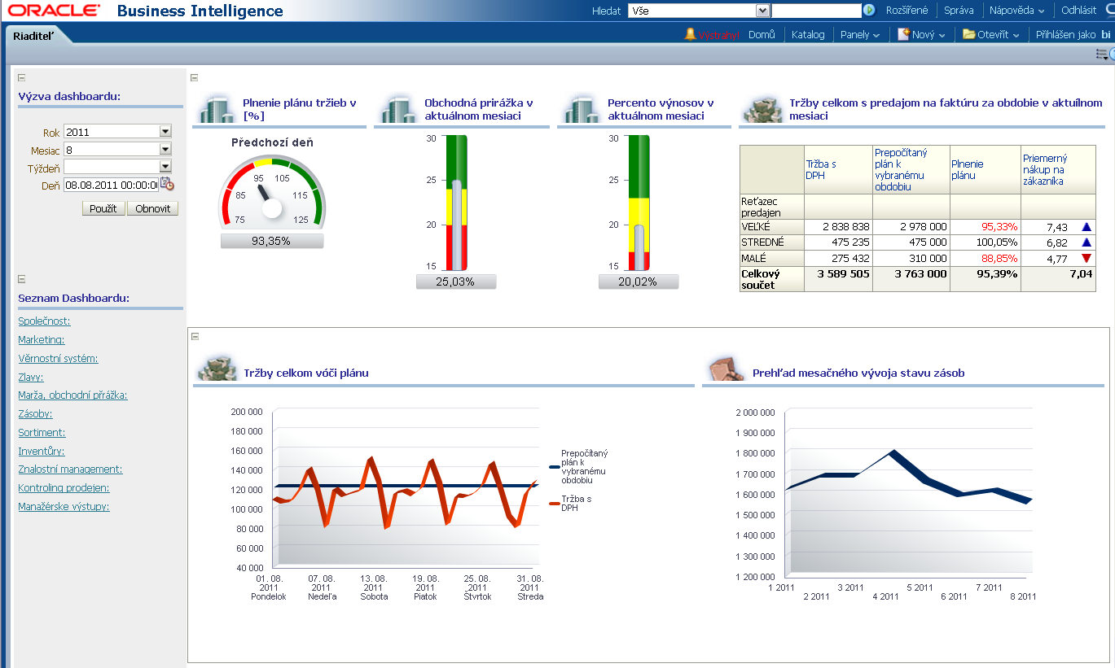Image resolution: width=1115 pixels, height=668 pixels.
Task: Open the page options icon at top right
Action: point(1101,54)
